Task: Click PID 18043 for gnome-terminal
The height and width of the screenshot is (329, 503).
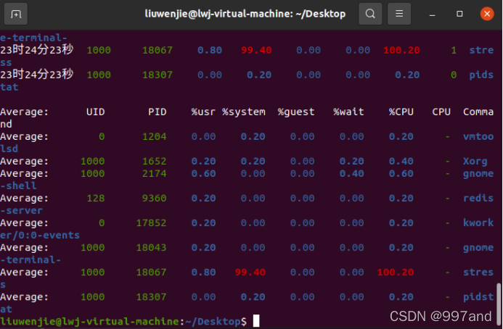Action: (x=152, y=247)
